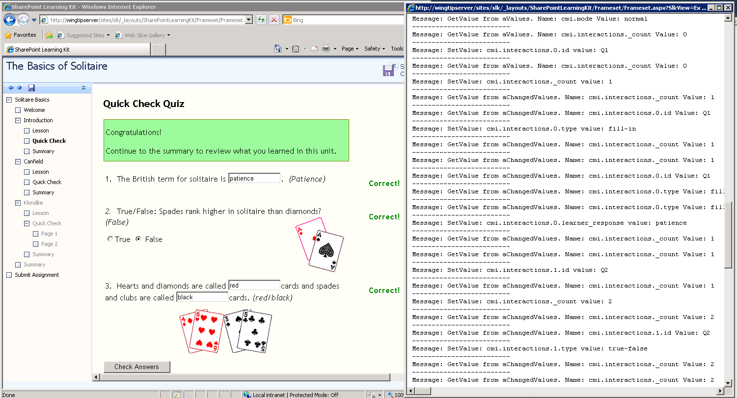Collapse the Canfield tree node
Viewport: 737px width, 398px height.
point(18,161)
